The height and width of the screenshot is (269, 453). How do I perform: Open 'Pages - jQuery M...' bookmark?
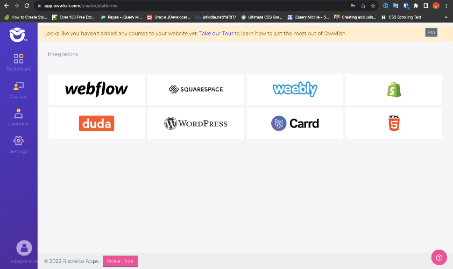[121, 17]
